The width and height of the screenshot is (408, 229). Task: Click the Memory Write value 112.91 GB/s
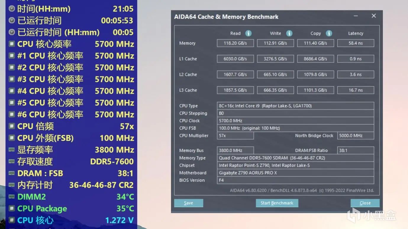click(x=275, y=43)
